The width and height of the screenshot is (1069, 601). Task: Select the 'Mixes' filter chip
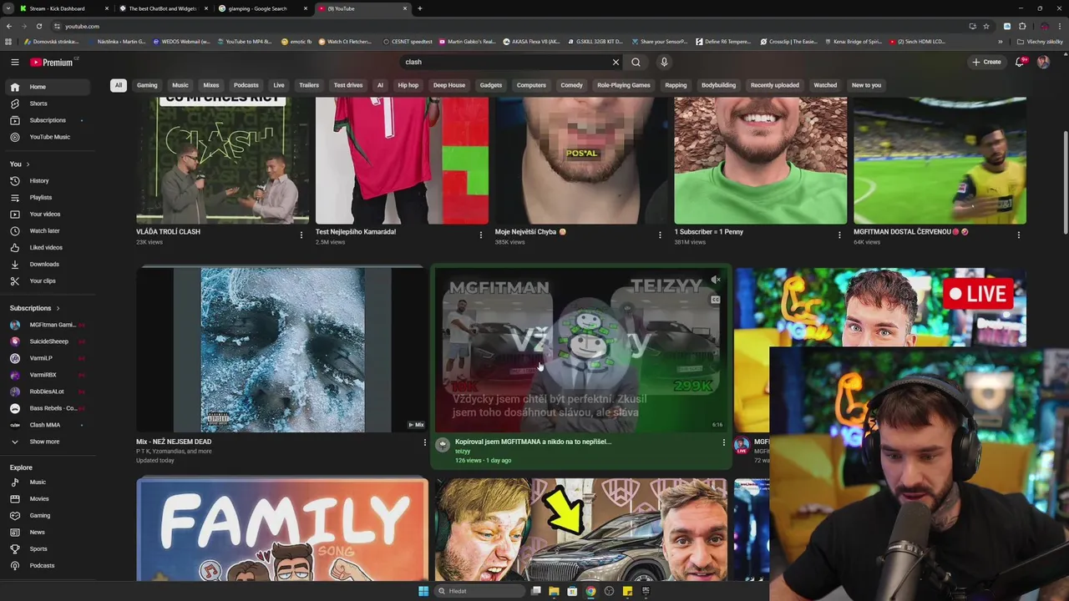click(211, 85)
